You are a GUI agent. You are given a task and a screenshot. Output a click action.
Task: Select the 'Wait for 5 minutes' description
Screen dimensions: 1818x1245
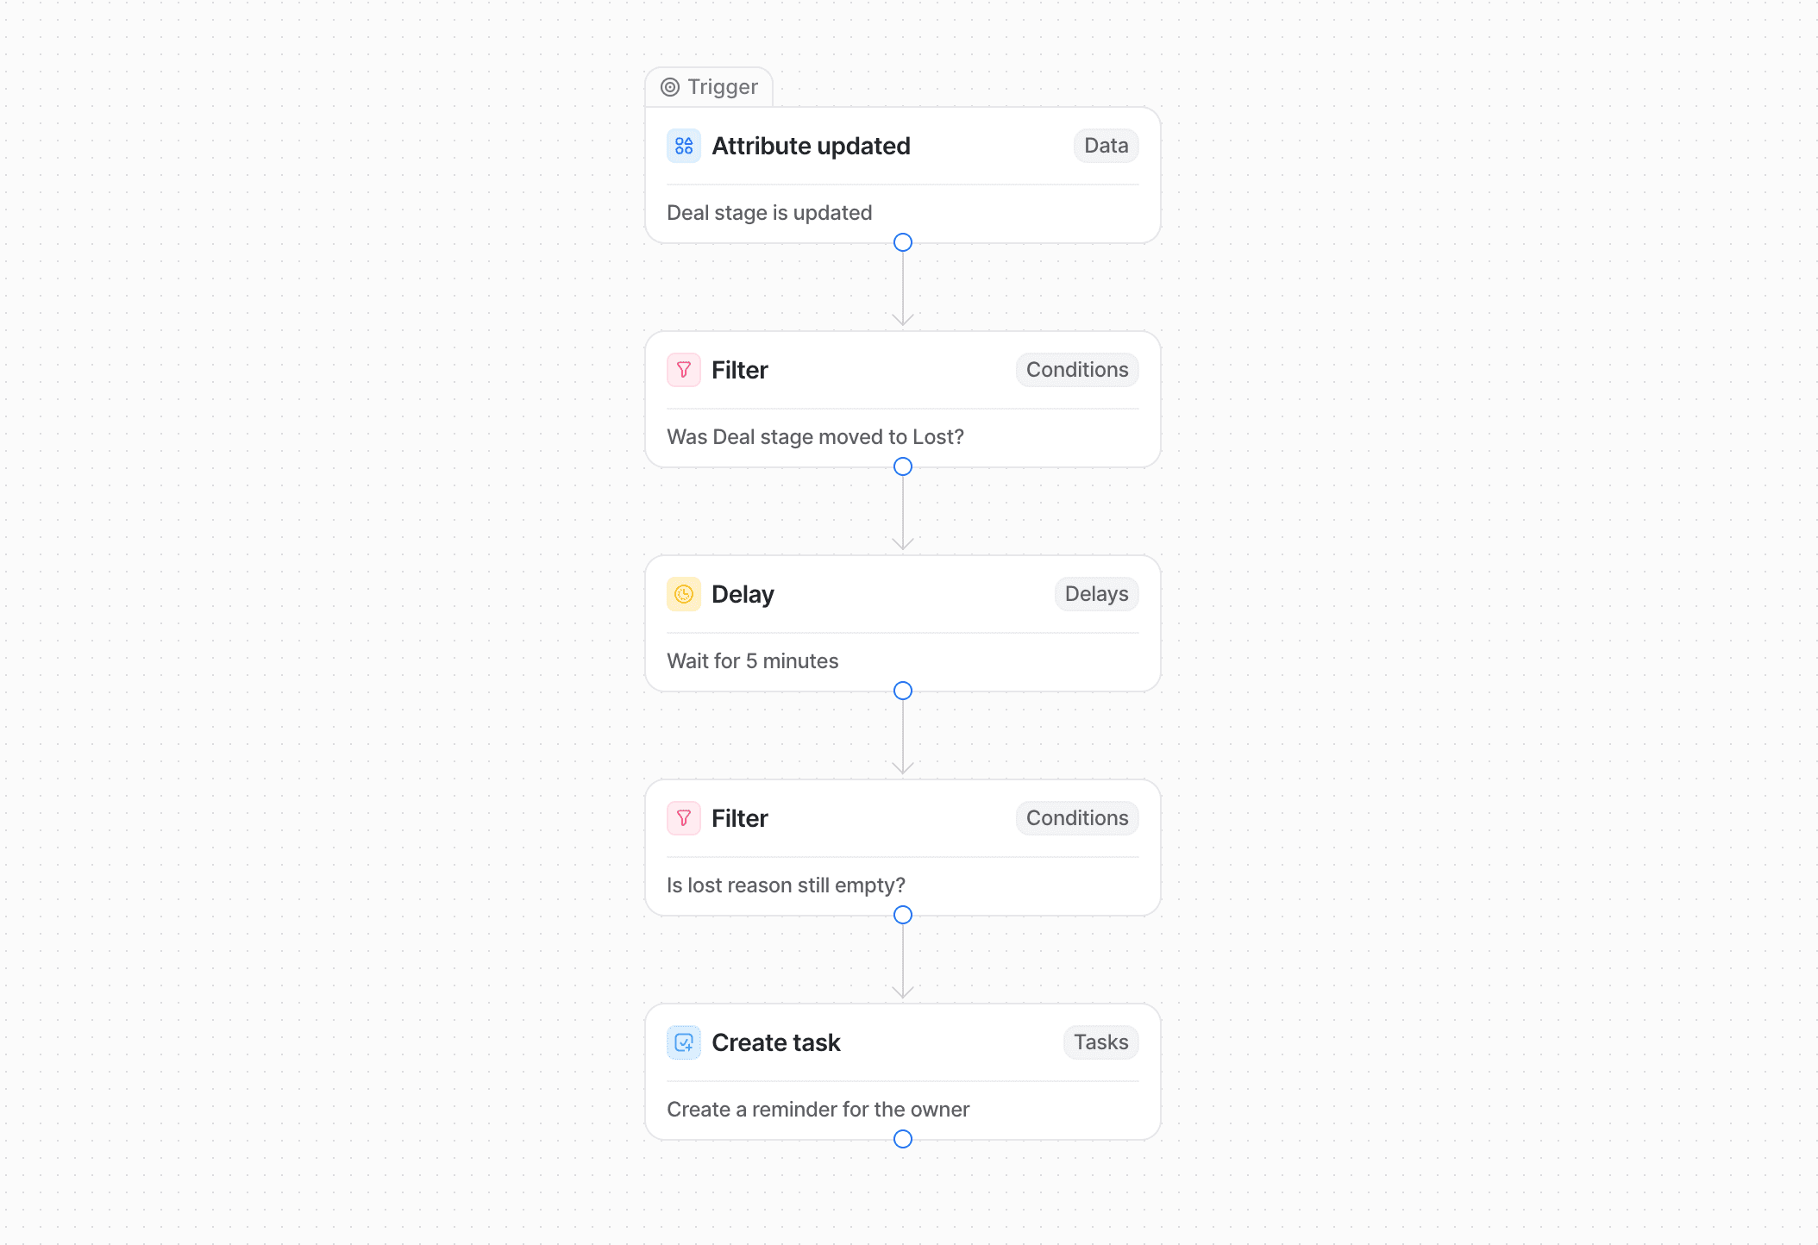pos(752,661)
